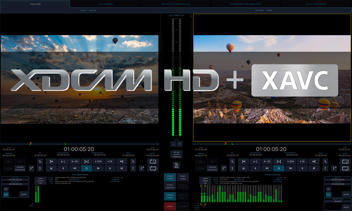
Task: Click continuous loop icon on recorder target
Action: (x=345, y=168)
